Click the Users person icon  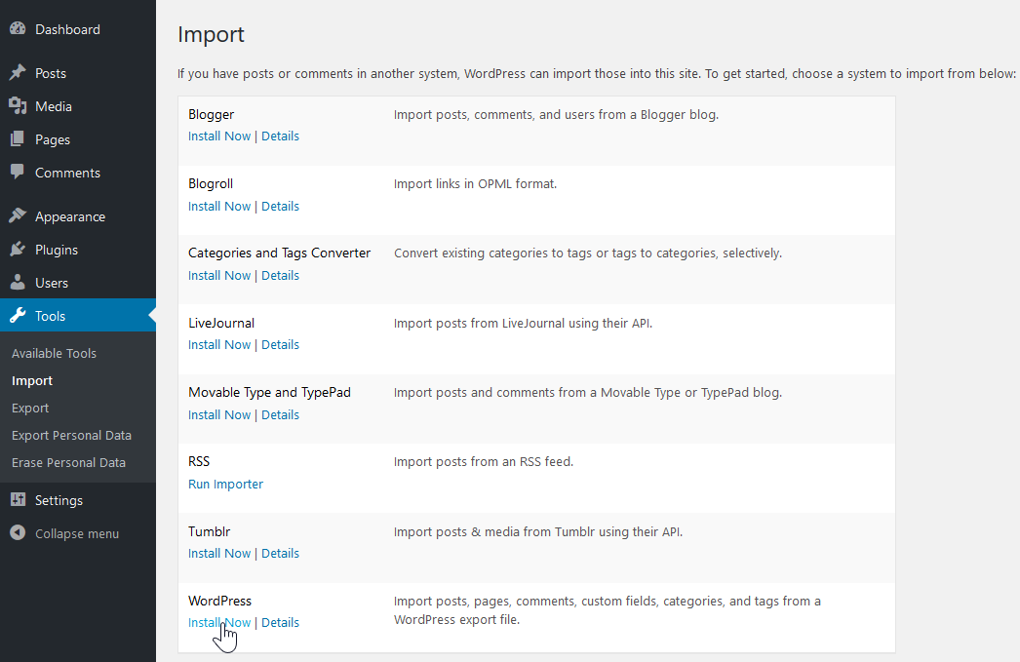tap(18, 283)
